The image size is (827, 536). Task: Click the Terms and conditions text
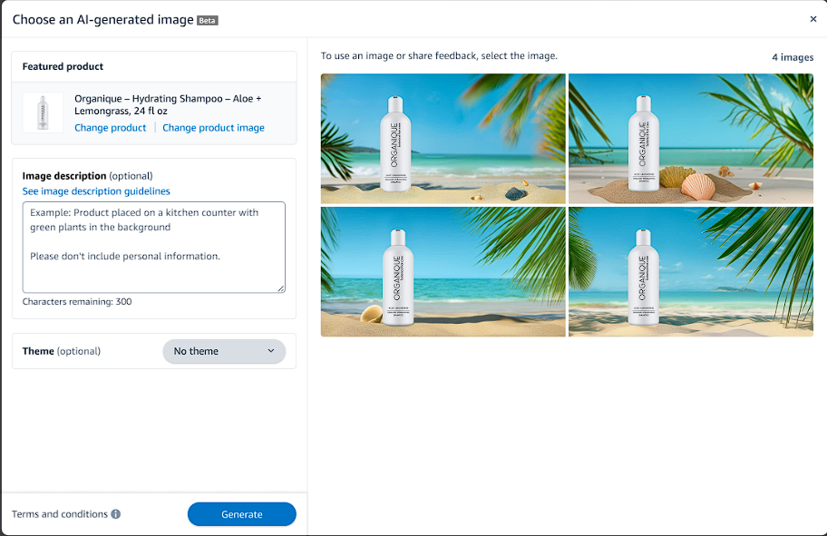tap(60, 514)
